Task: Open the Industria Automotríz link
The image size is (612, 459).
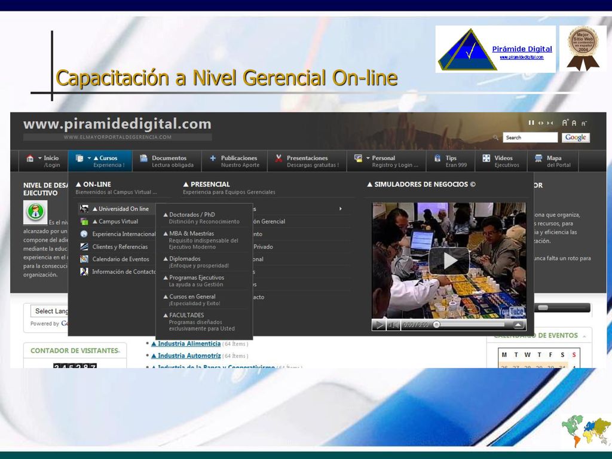Action: pos(186,356)
